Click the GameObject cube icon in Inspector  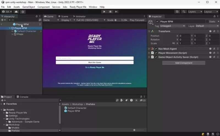[150, 22]
